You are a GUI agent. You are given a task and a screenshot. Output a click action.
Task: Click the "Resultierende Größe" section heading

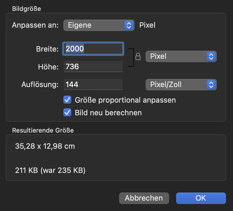click(43, 130)
